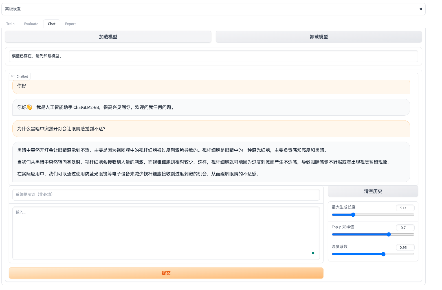Click the green dot icon in input box
Image resolution: width=442 pixels, height=290 pixels.
tap(313, 253)
